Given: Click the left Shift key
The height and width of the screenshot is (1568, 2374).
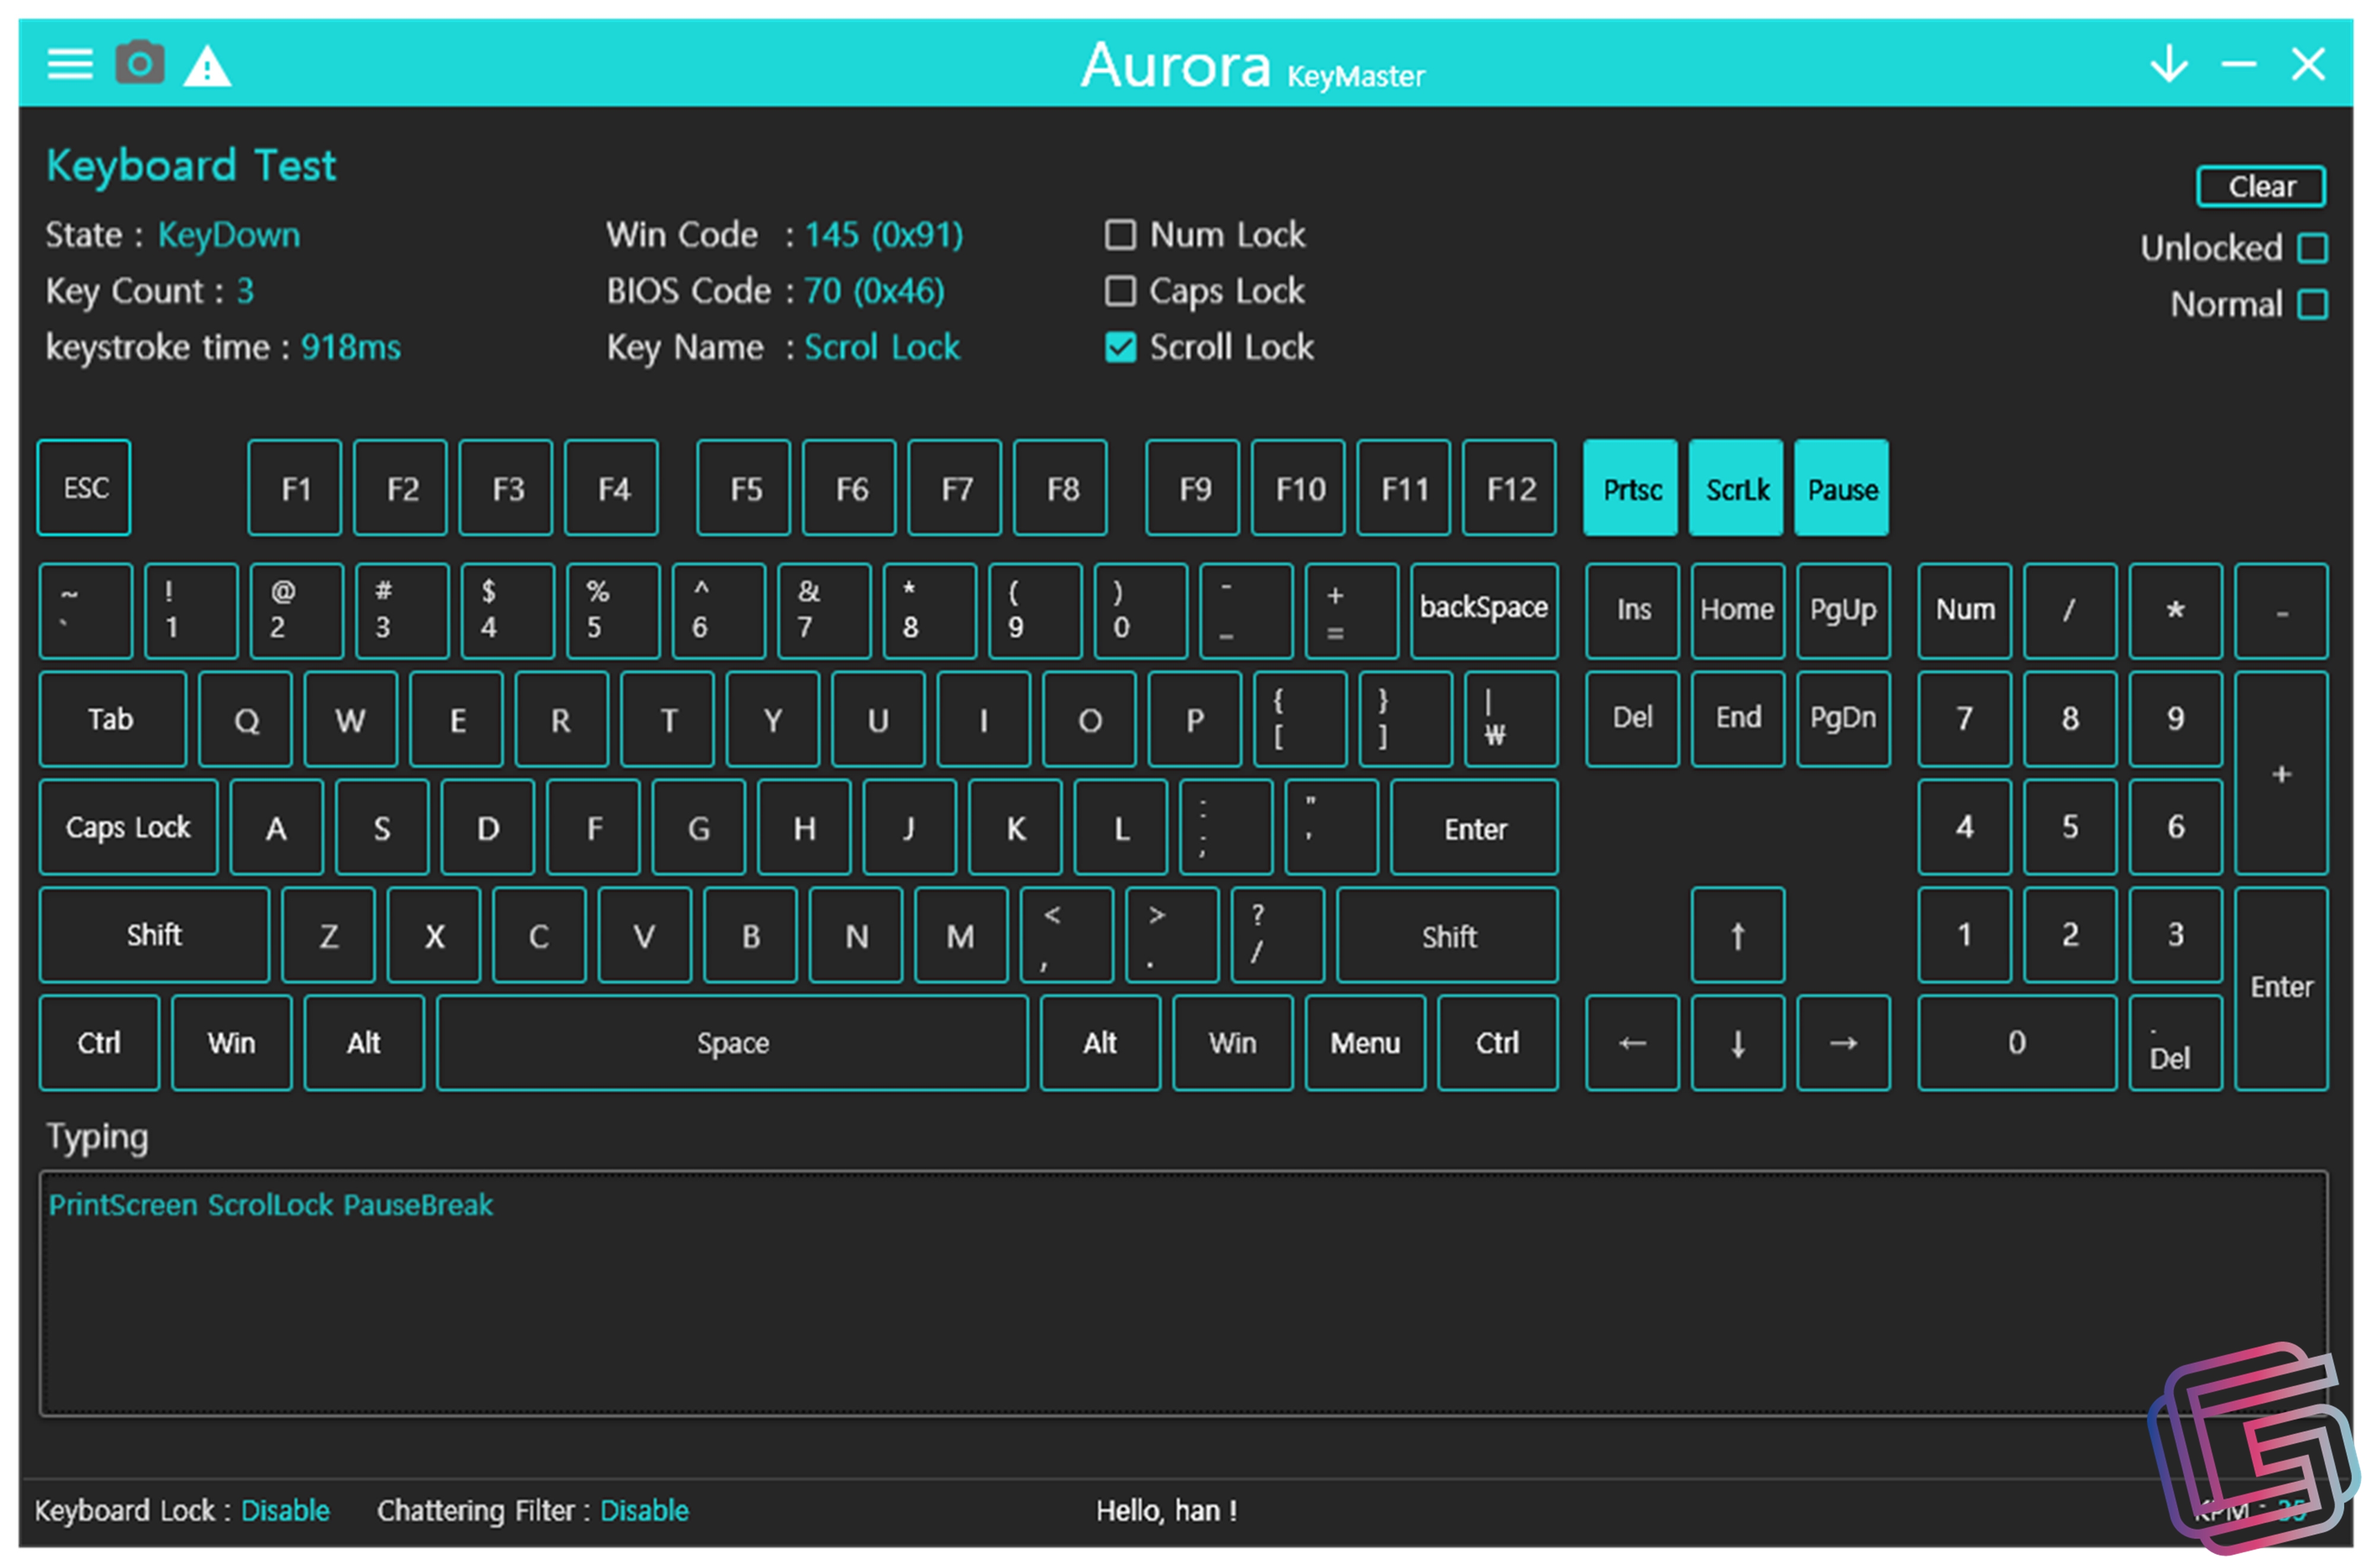Looking at the screenshot, I should pyautogui.click(x=155, y=935).
